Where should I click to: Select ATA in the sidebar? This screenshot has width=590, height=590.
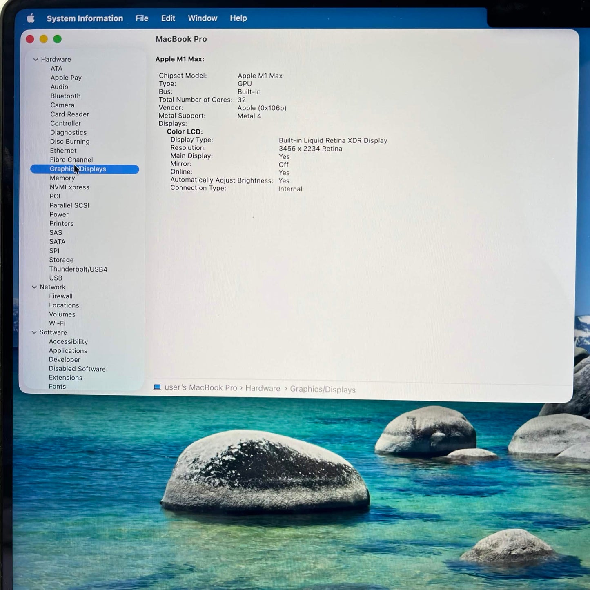pos(56,69)
